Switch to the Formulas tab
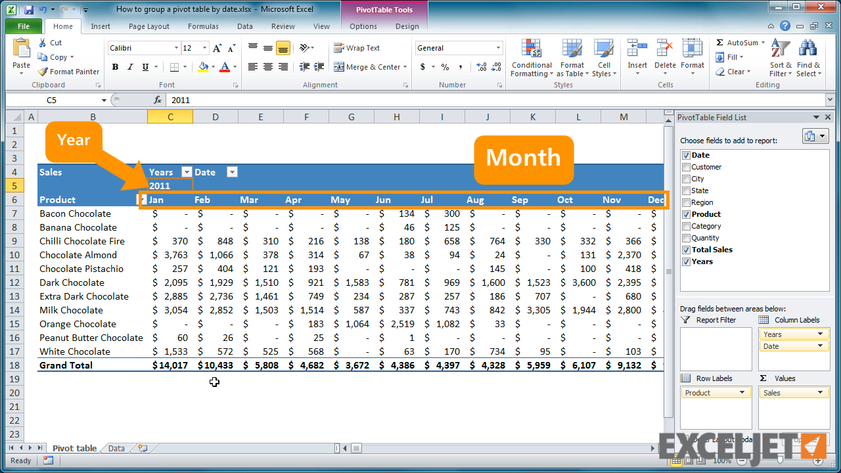This screenshot has width=841, height=473. 203,26
